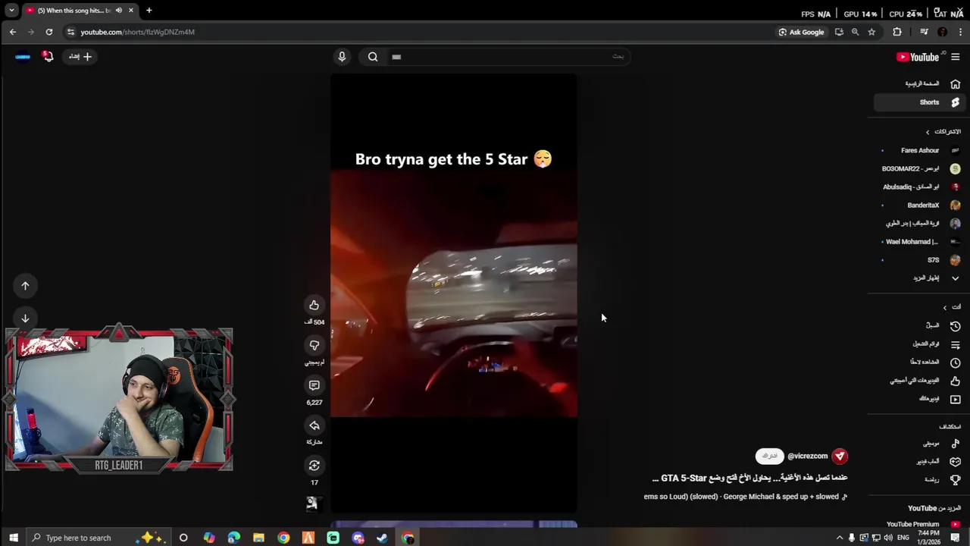970x546 pixels.
Task: Open Your videos in the sidebar
Action: [918, 399]
